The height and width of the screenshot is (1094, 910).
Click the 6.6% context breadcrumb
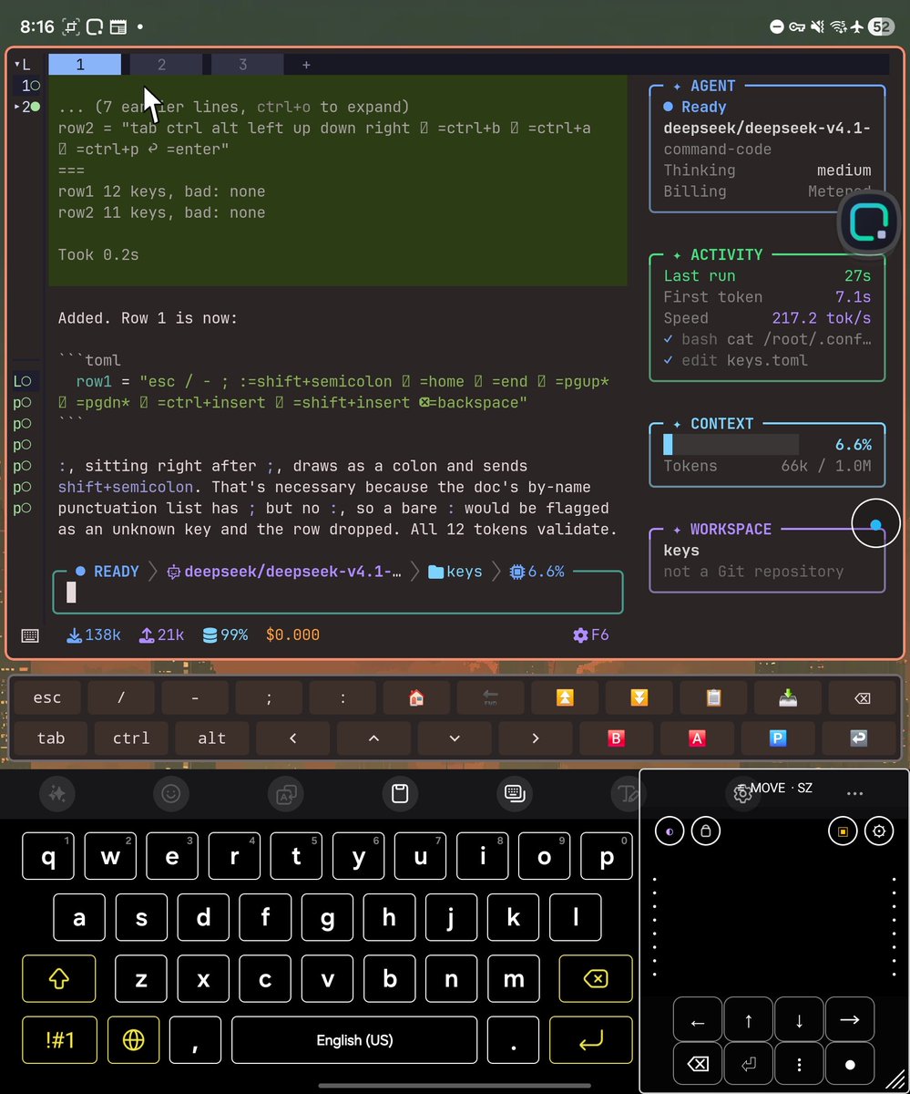pos(537,572)
